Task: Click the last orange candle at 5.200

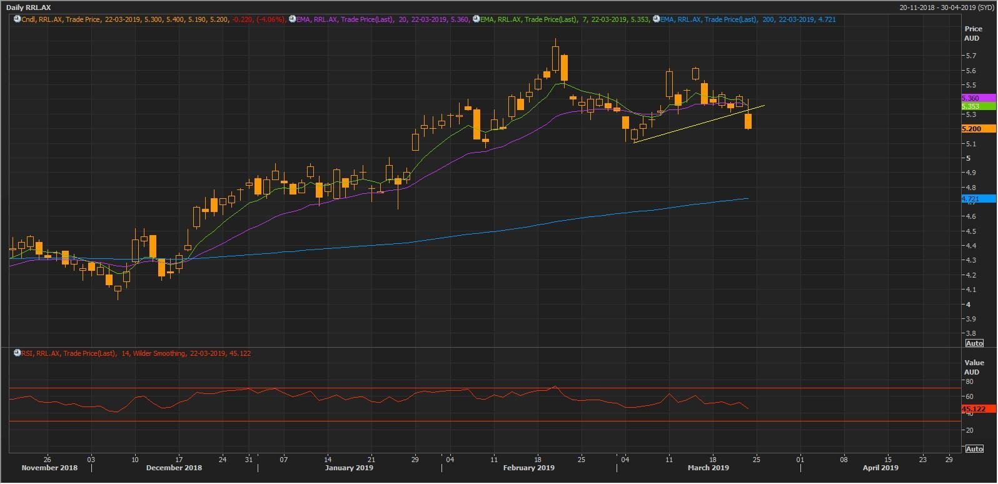Action: 748,121
